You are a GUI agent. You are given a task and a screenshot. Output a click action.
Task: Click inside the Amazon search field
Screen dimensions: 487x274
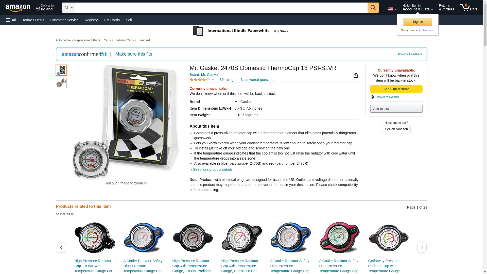click(x=221, y=8)
